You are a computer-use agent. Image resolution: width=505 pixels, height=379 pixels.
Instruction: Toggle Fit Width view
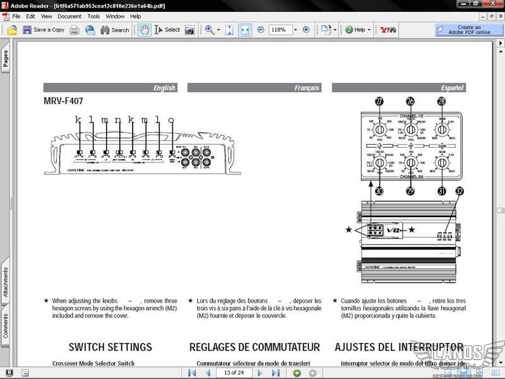tap(245, 30)
